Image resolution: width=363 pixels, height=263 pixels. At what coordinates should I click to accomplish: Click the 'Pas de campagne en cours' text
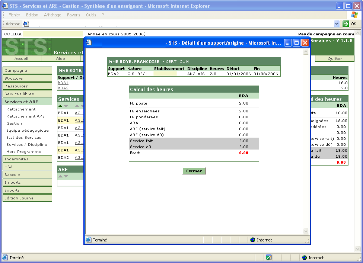(x=326, y=34)
